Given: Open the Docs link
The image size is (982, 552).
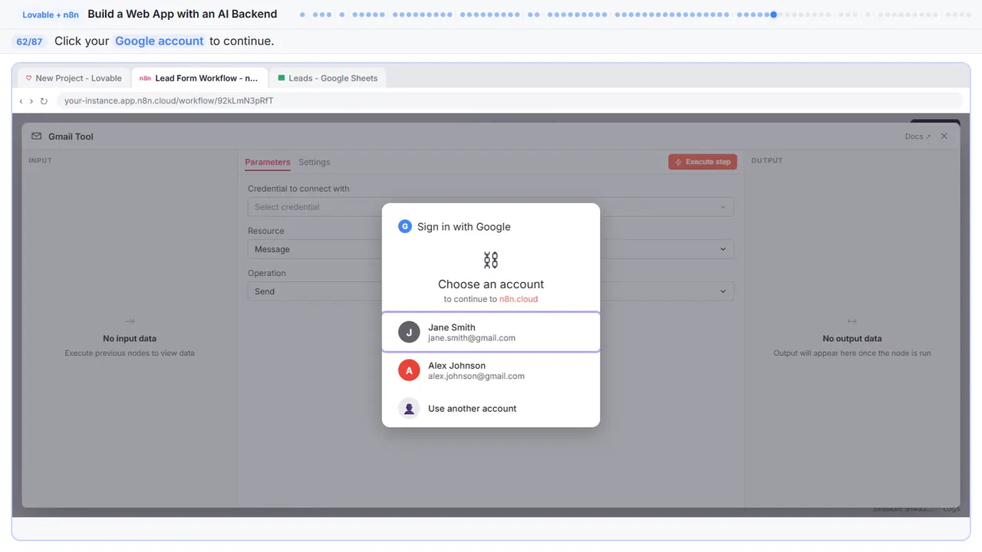Looking at the screenshot, I should pyautogui.click(x=918, y=136).
